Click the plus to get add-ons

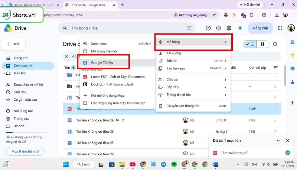[x=293, y=103]
